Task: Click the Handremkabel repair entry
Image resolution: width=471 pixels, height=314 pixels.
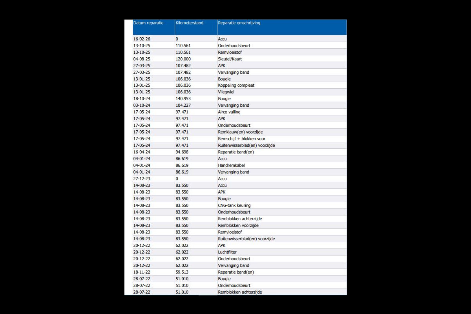Action: pyautogui.click(x=231, y=166)
